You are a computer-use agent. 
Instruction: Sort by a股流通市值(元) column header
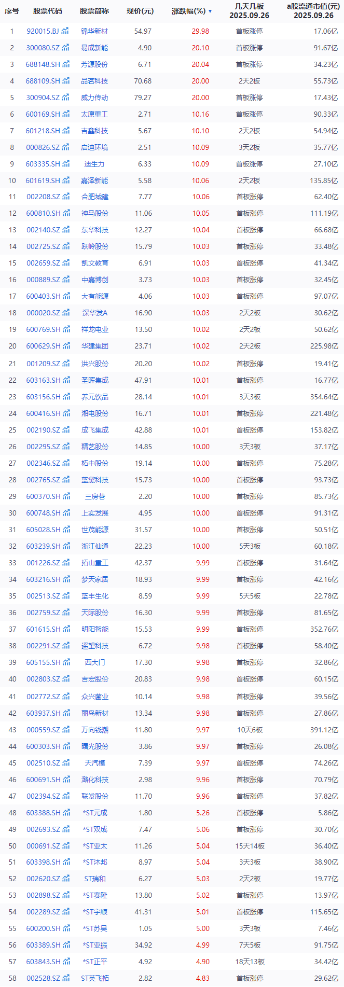pos(313,11)
